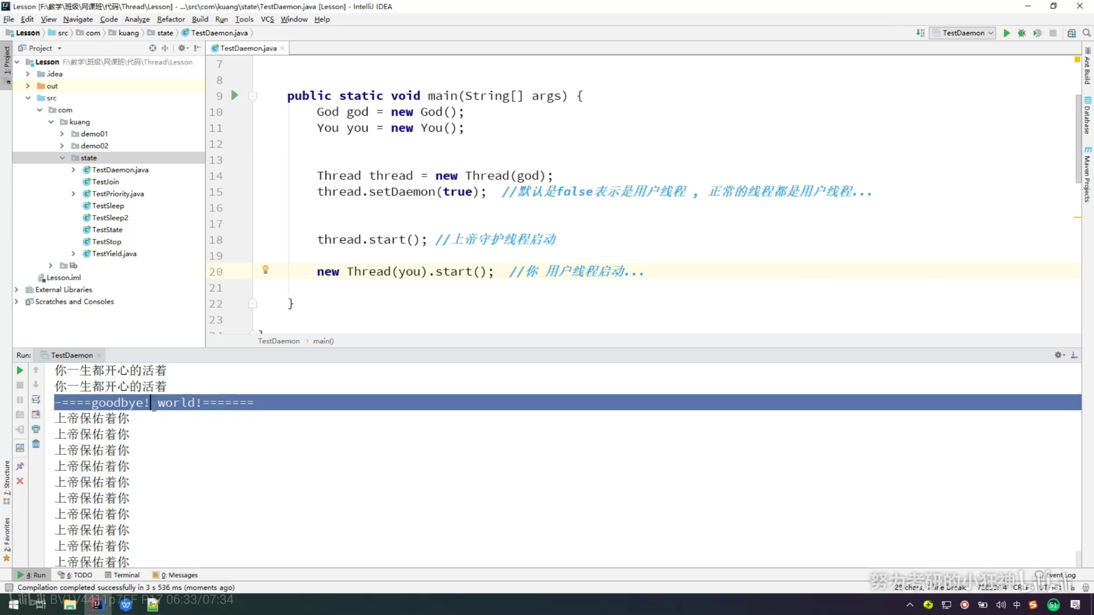Open the Refactor menu
The width and height of the screenshot is (1094, 615).
pyautogui.click(x=170, y=19)
